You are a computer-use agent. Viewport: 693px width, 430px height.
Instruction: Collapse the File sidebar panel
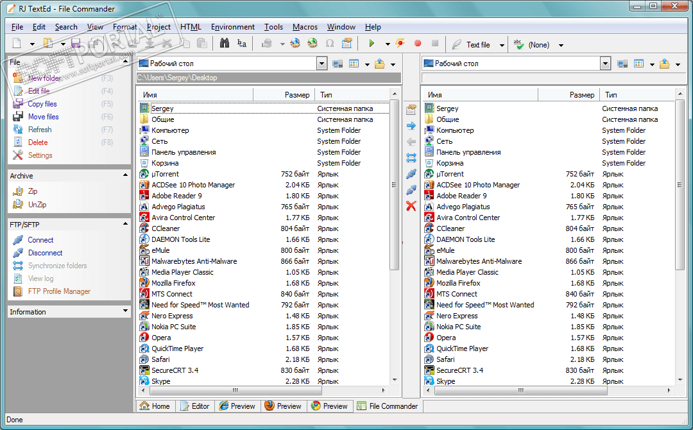(x=126, y=62)
